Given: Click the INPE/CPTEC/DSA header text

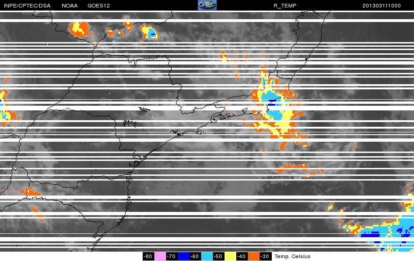Looking at the screenshot, I should (27, 6).
